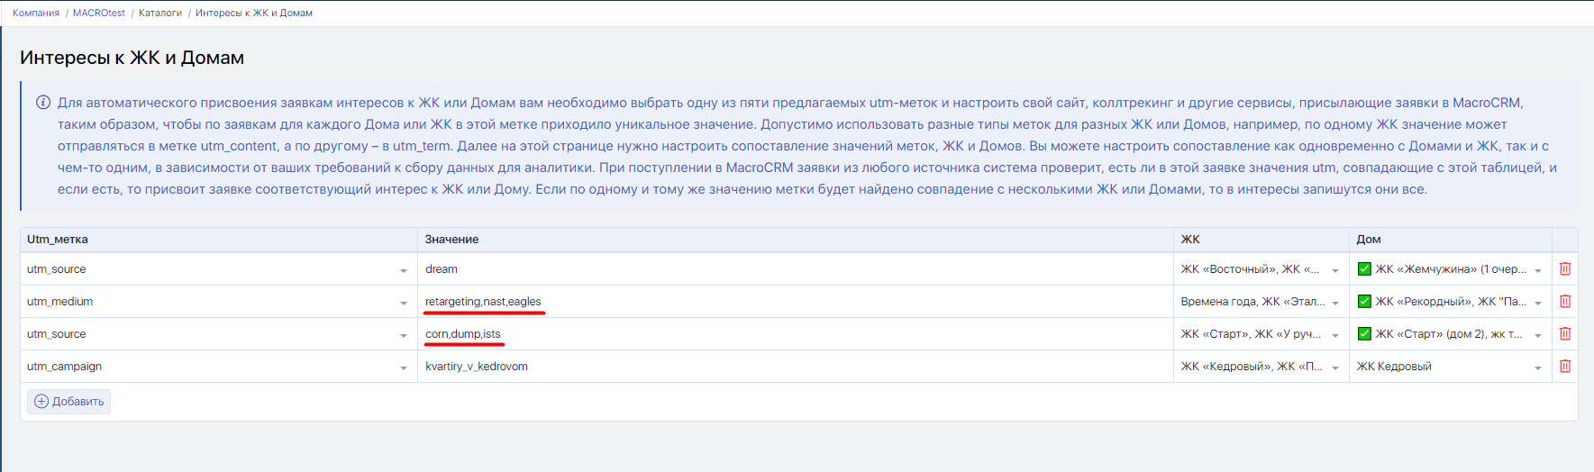
Task: Delete the kvartiry_v_kedrovom row
Action: (1565, 367)
